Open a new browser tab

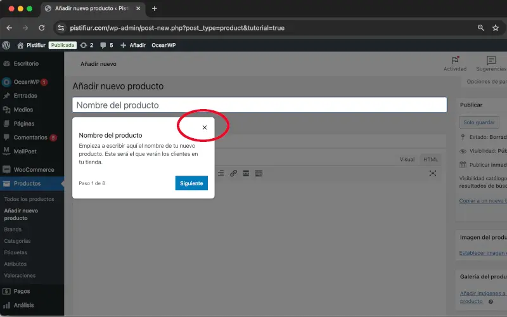pos(155,9)
